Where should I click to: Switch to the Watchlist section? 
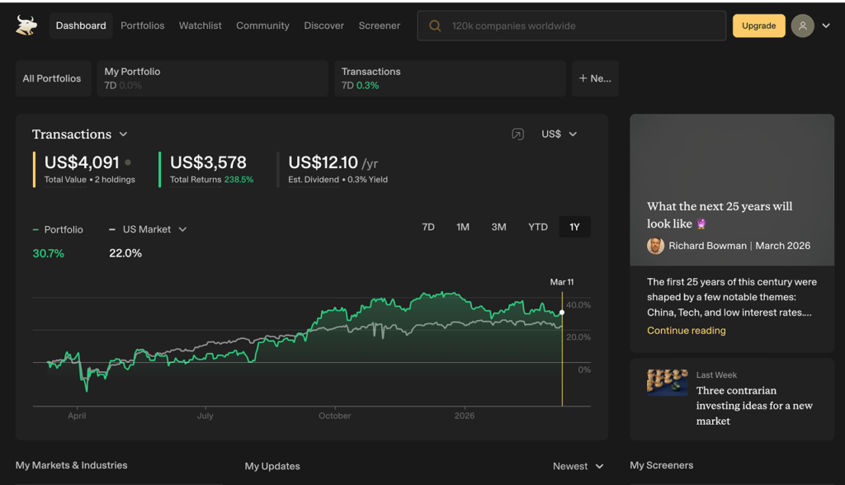tap(200, 26)
